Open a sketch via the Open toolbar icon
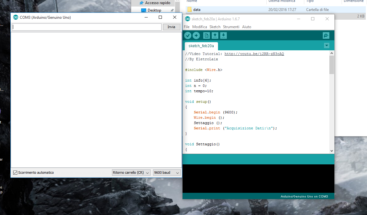367x215 pixels. click(x=215, y=35)
